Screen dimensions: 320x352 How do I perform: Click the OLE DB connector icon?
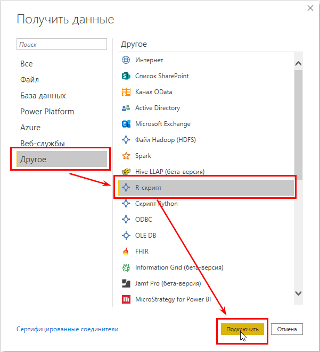click(x=126, y=236)
